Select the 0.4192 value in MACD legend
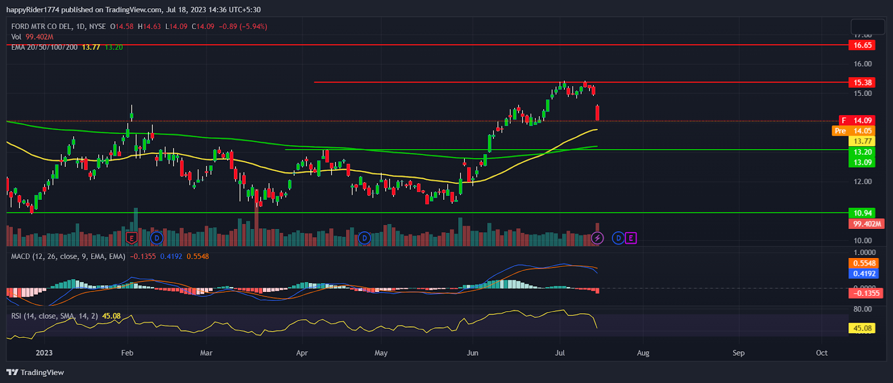893x383 pixels. pos(171,256)
